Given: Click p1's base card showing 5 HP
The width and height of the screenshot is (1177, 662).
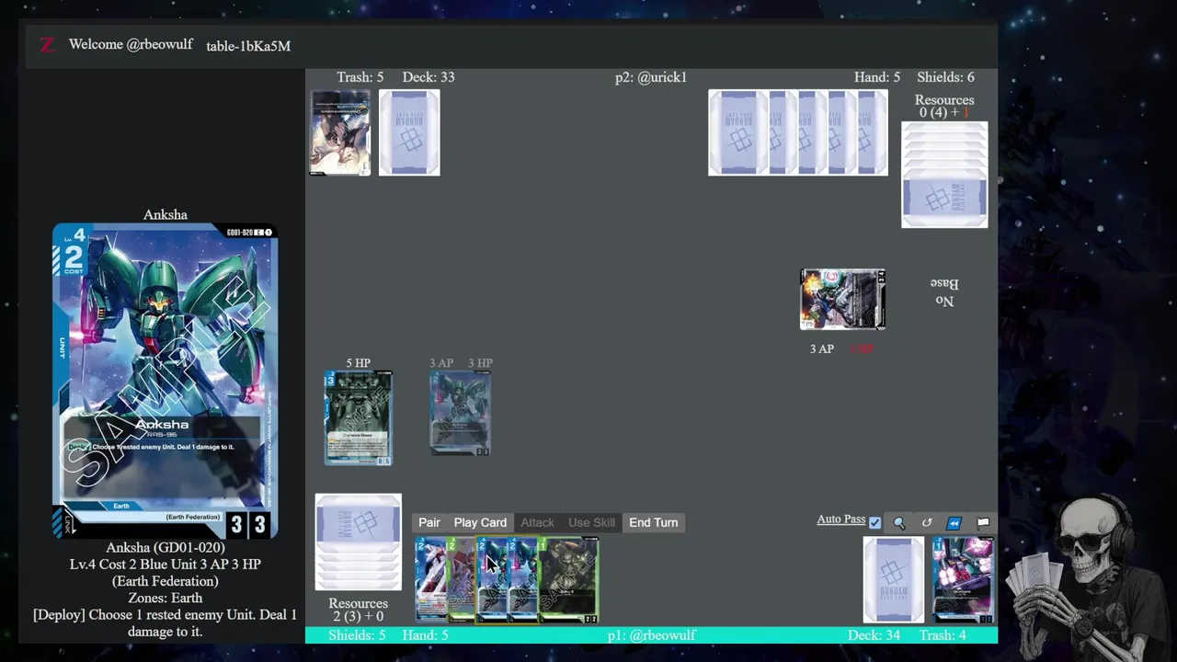Looking at the screenshot, I should click(x=358, y=418).
